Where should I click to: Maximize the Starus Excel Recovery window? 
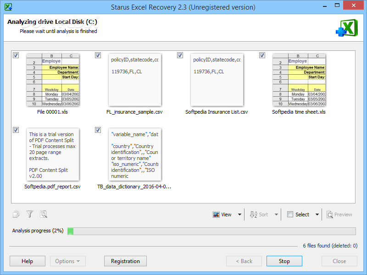(337, 5)
